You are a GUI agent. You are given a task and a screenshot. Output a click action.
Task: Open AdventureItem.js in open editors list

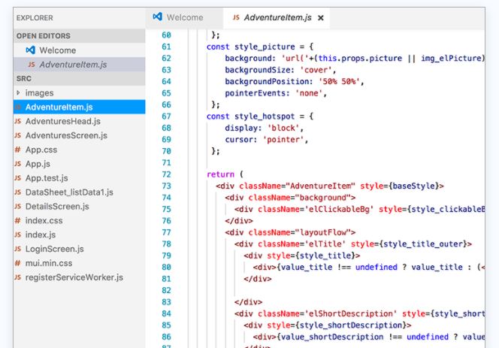(x=79, y=65)
